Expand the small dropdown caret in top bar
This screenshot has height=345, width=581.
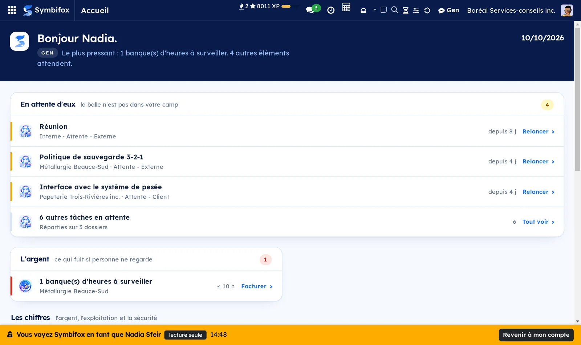(375, 10)
